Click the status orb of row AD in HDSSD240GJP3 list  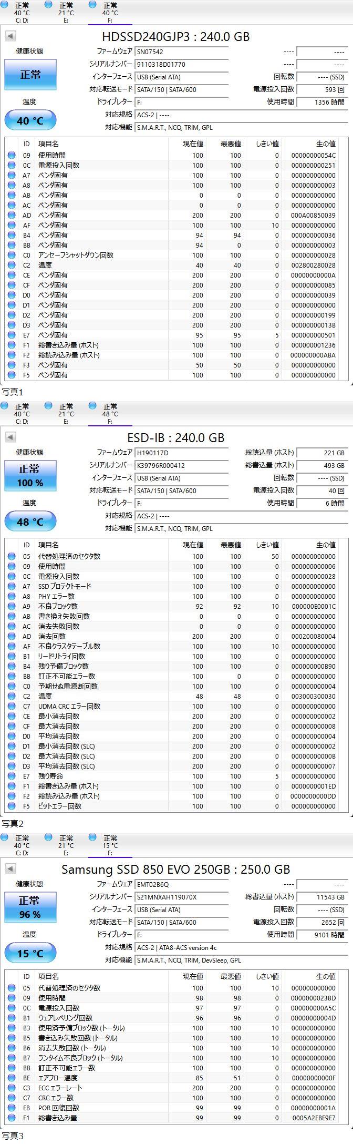[12, 216]
